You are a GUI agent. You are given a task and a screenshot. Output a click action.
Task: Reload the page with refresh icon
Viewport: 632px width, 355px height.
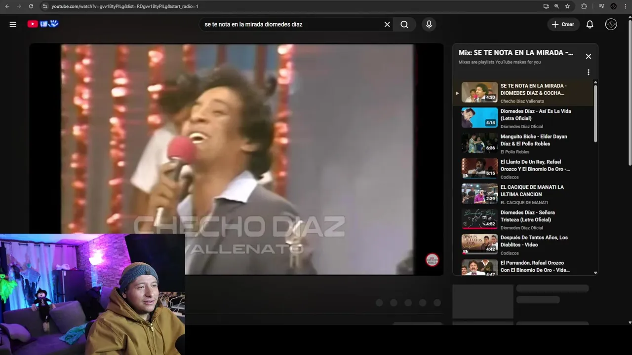pyautogui.click(x=31, y=6)
